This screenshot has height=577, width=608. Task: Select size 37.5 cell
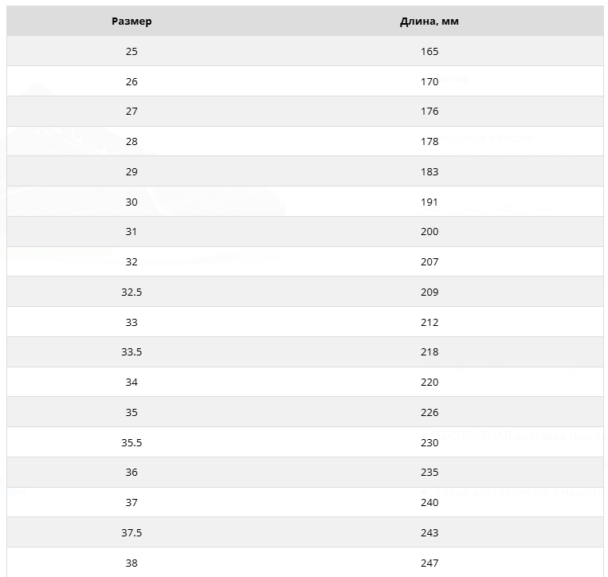131,533
